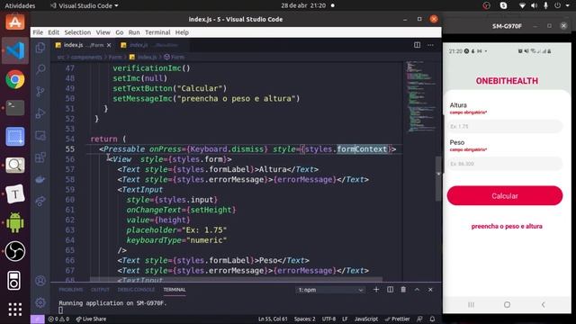This screenshot has width=576, height=324.
Task: Open notifications bell in status bar
Action: (x=432, y=319)
